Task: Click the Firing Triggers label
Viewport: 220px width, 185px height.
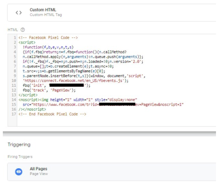Action: coord(20,157)
